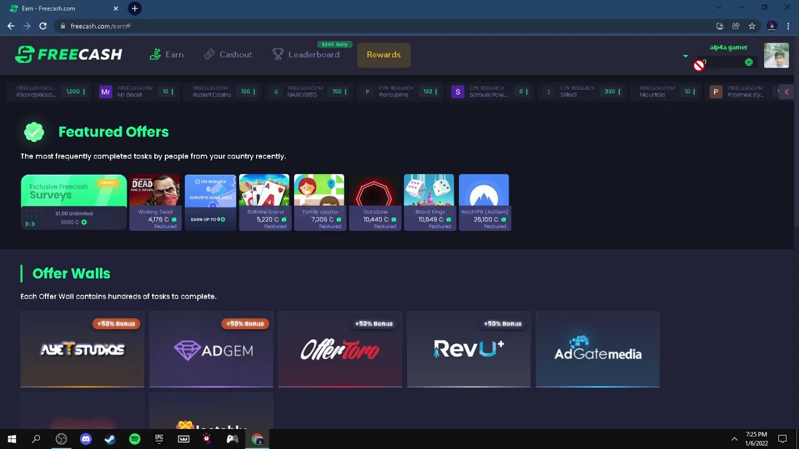Select the Family Locator featured offer
The image size is (799, 449).
tap(320, 202)
